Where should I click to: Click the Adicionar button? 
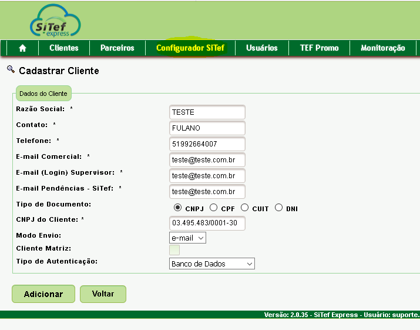[x=43, y=294]
